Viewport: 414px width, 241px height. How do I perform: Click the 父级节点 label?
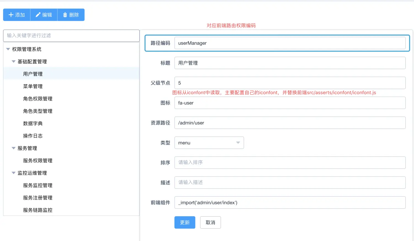[x=160, y=83]
